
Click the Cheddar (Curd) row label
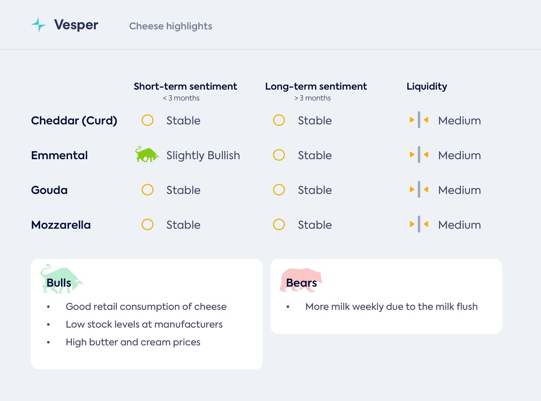[74, 121]
